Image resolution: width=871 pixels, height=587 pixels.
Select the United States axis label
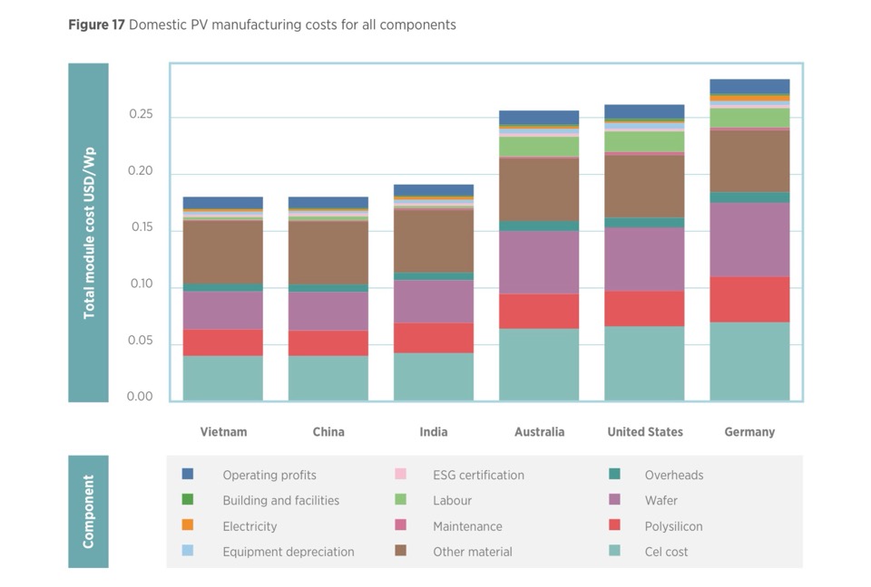(x=644, y=432)
